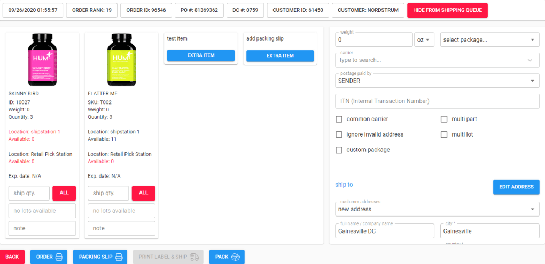Open postage paid by SENDER dropdown
Image resolution: width=545 pixels, height=264 pixels.
(437, 81)
